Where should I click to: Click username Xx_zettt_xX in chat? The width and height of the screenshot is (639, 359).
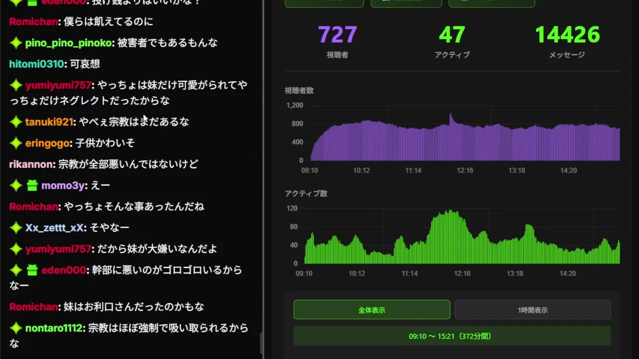(55, 228)
